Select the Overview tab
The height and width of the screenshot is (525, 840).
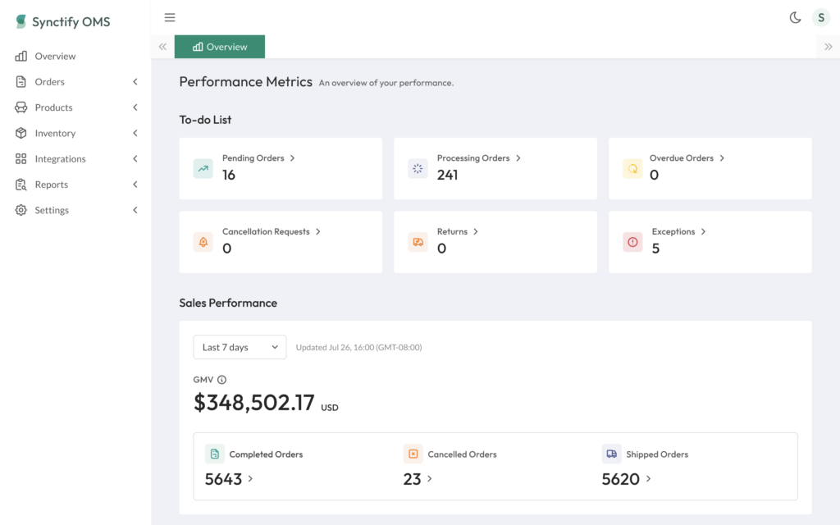pyautogui.click(x=220, y=47)
